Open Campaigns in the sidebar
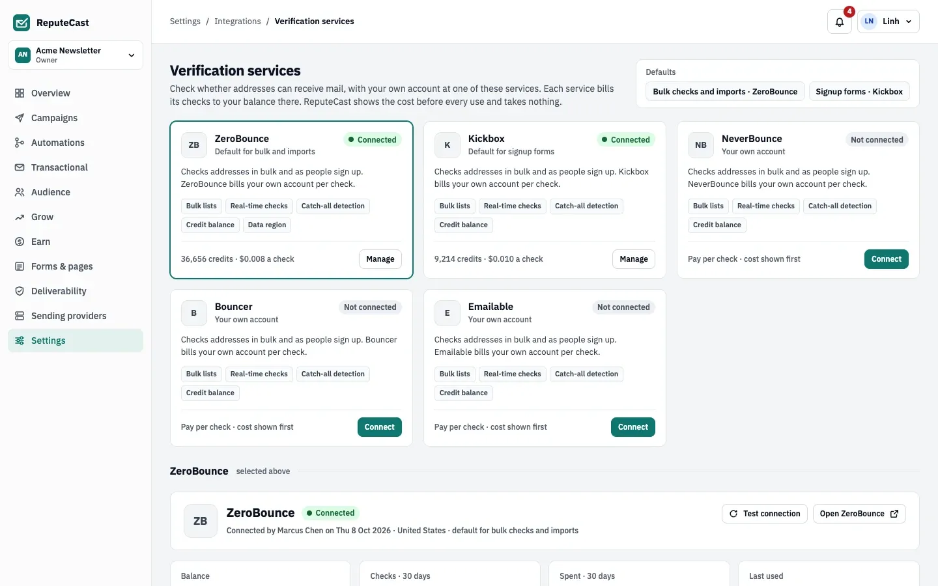 pyautogui.click(x=76, y=118)
